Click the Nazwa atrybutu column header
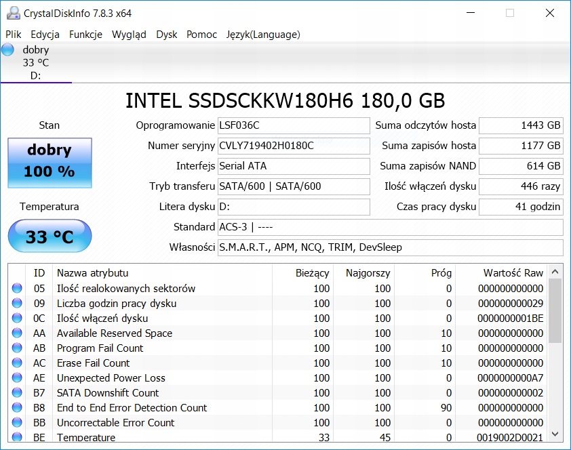Image resolution: width=571 pixels, height=450 pixels. (x=162, y=273)
